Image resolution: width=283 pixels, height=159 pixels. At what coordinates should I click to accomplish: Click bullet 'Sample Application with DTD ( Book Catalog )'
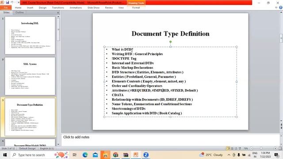147,113
